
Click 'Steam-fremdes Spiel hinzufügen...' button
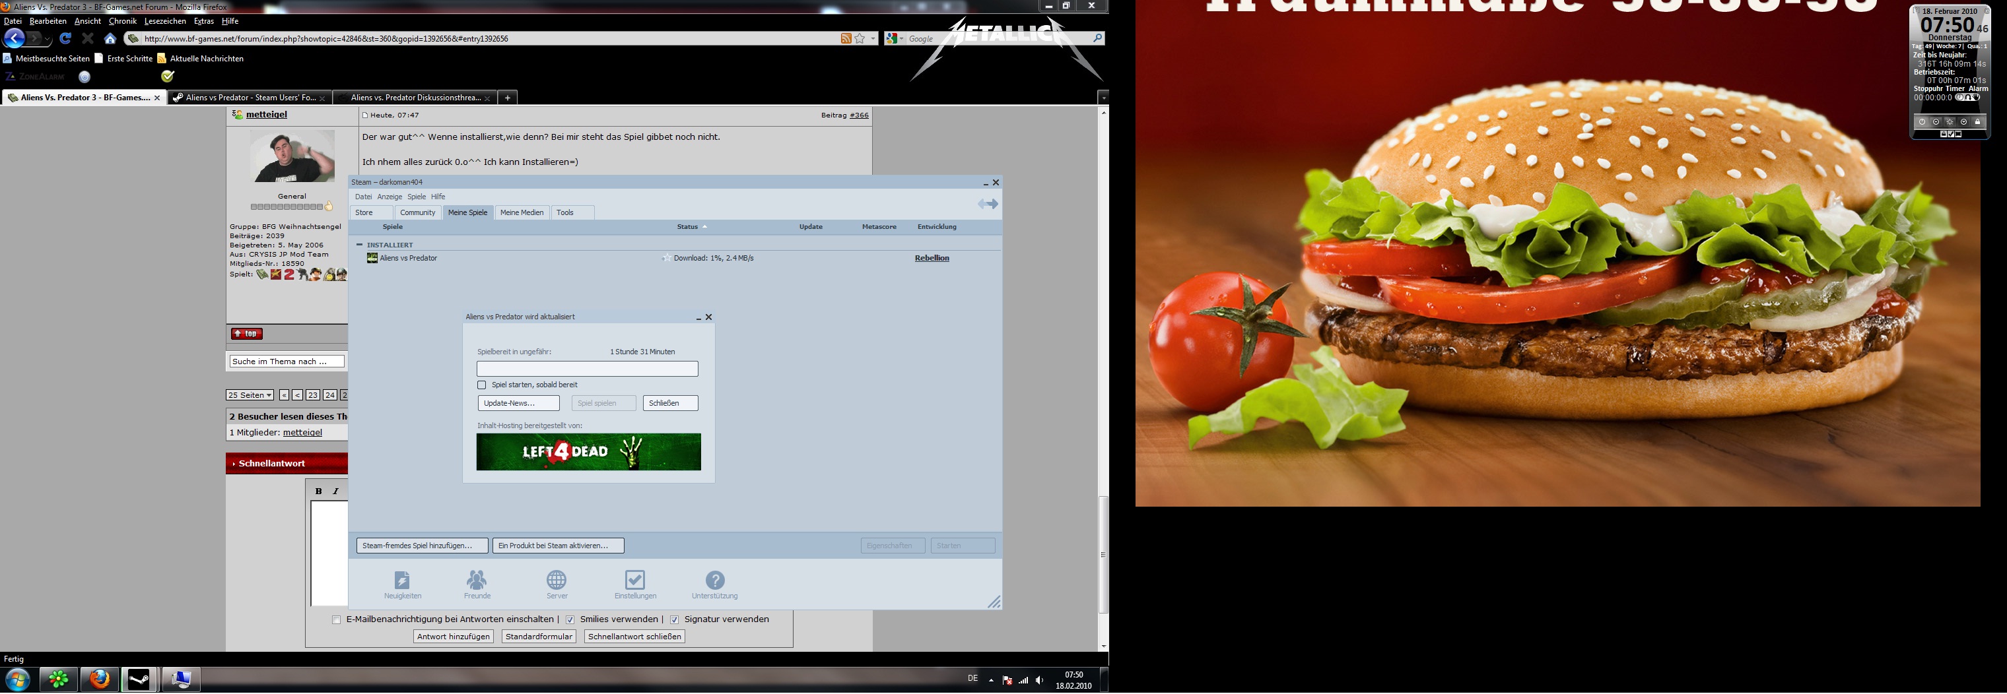tap(423, 546)
